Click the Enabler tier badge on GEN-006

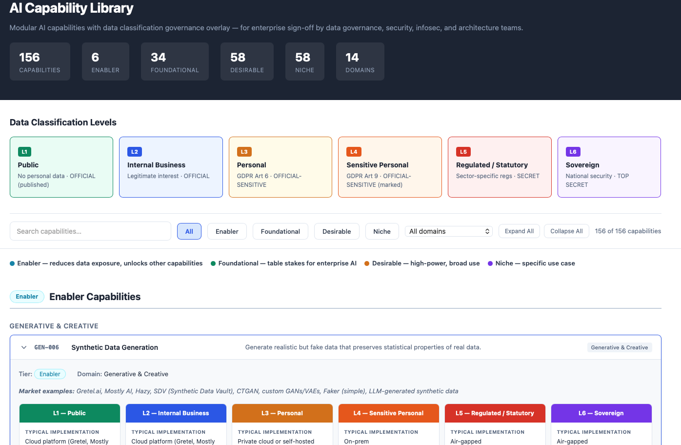coord(50,374)
